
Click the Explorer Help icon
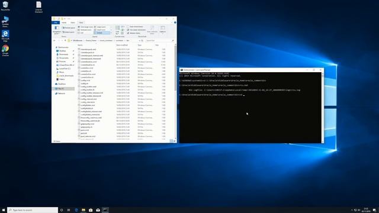point(175,22)
